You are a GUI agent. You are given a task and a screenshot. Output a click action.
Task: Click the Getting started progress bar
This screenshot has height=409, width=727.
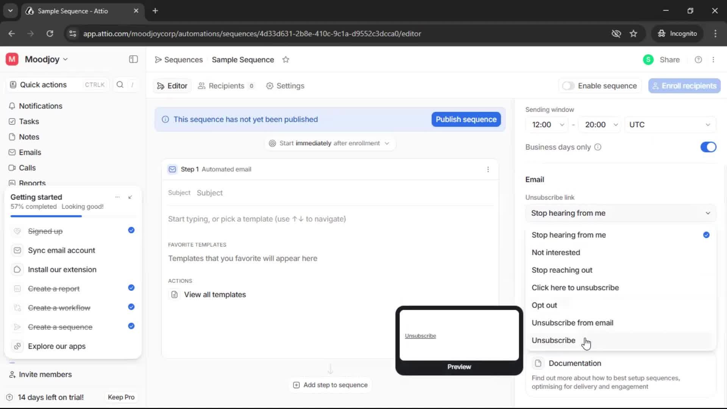(x=45, y=216)
